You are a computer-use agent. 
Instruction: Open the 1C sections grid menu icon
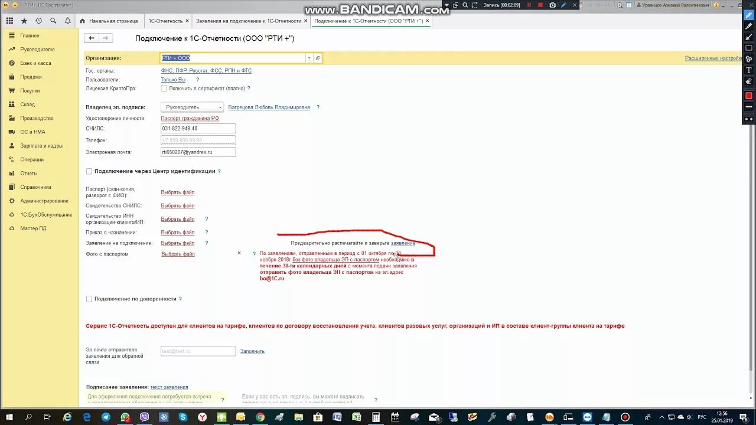(x=9, y=21)
